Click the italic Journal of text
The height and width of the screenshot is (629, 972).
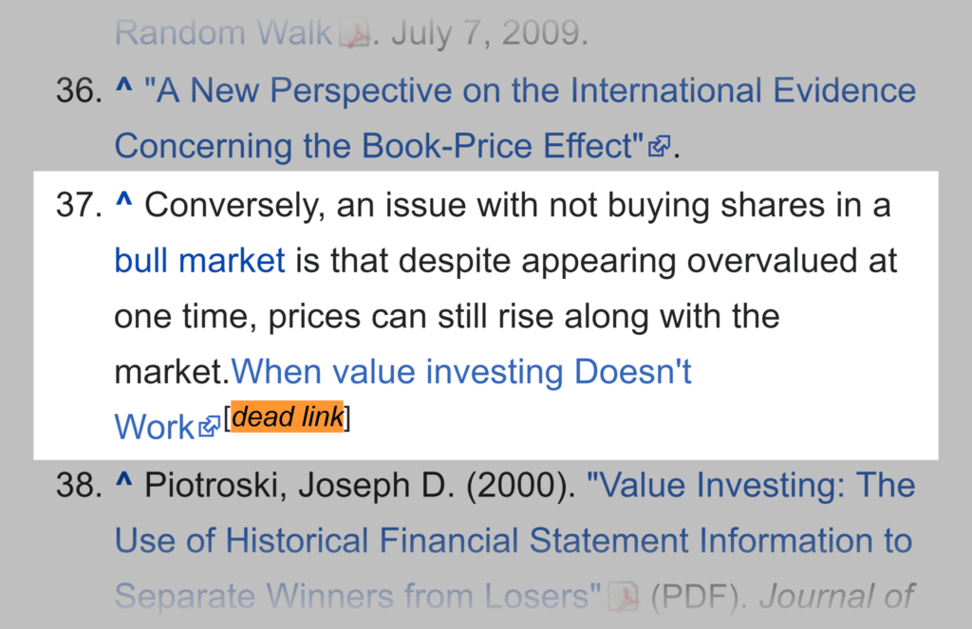(x=835, y=597)
